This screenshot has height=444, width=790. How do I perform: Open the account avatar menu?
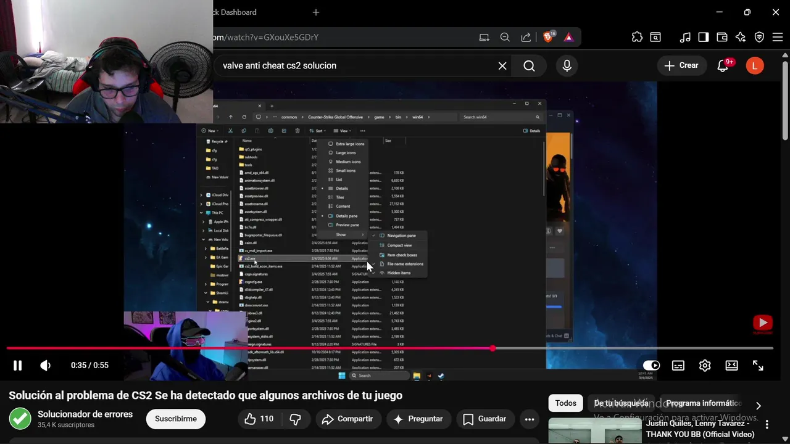(x=755, y=66)
